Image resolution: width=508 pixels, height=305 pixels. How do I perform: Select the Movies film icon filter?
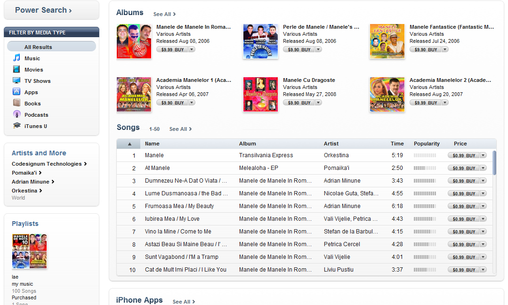[16, 69]
